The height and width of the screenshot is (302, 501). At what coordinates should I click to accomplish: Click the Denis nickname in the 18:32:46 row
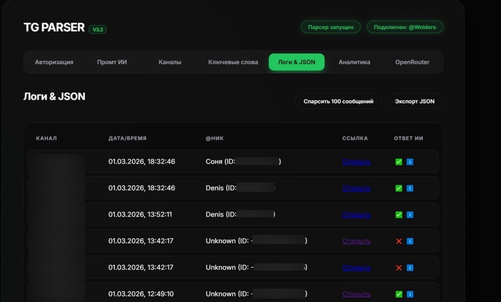click(215, 188)
